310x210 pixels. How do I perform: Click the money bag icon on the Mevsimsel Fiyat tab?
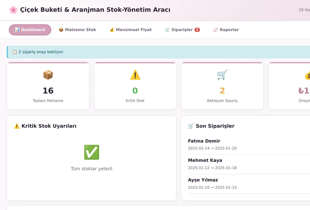point(112,30)
